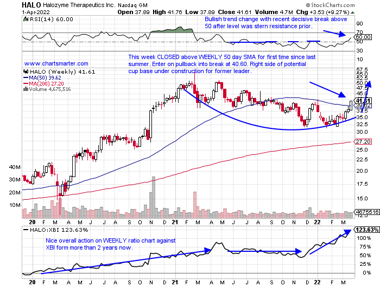Click the StockCharts.com label in the corner
The image size is (380, 287).
331,5
